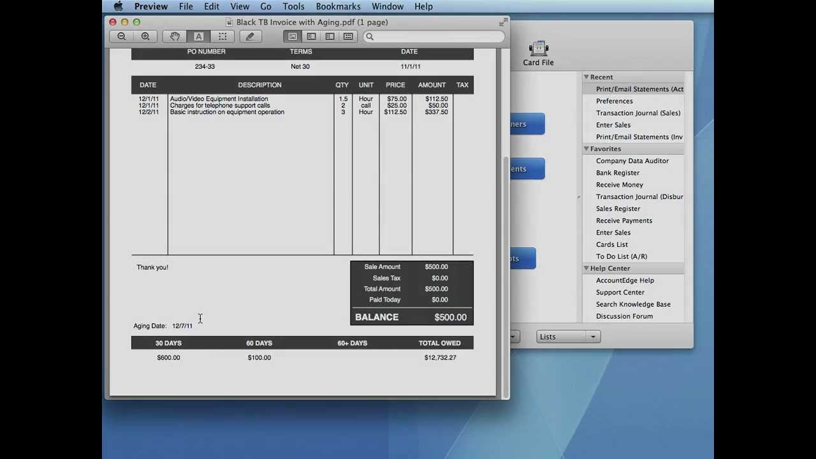Open Receive Payments favorite
816x459 pixels.
(x=624, y=221)
